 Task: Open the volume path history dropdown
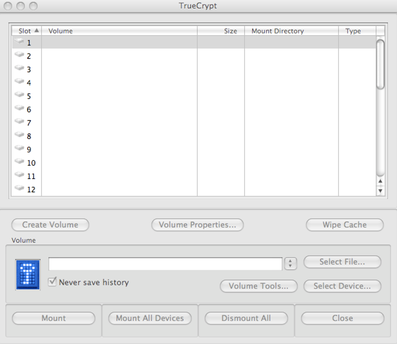click(290, 264)
